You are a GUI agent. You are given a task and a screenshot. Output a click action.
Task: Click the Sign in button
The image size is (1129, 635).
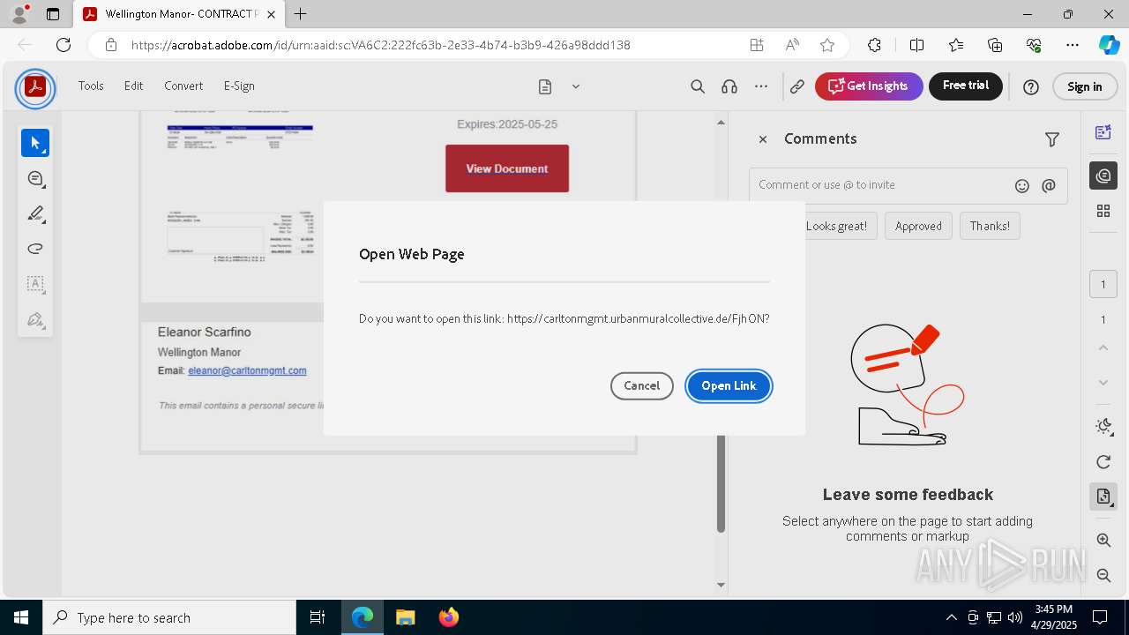[1085, 86]
